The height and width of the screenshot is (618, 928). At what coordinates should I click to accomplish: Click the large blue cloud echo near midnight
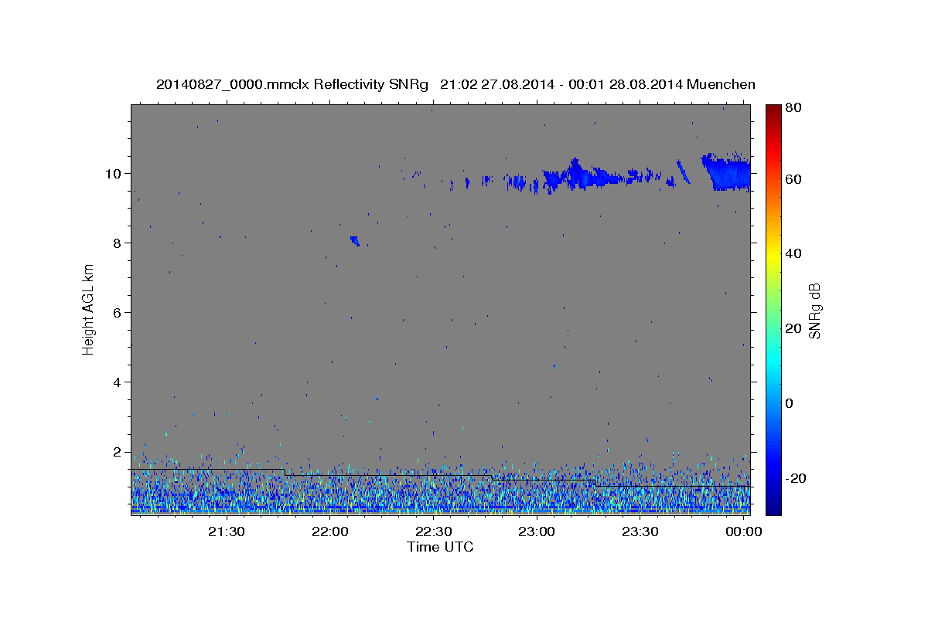click(x=727, y=173)
